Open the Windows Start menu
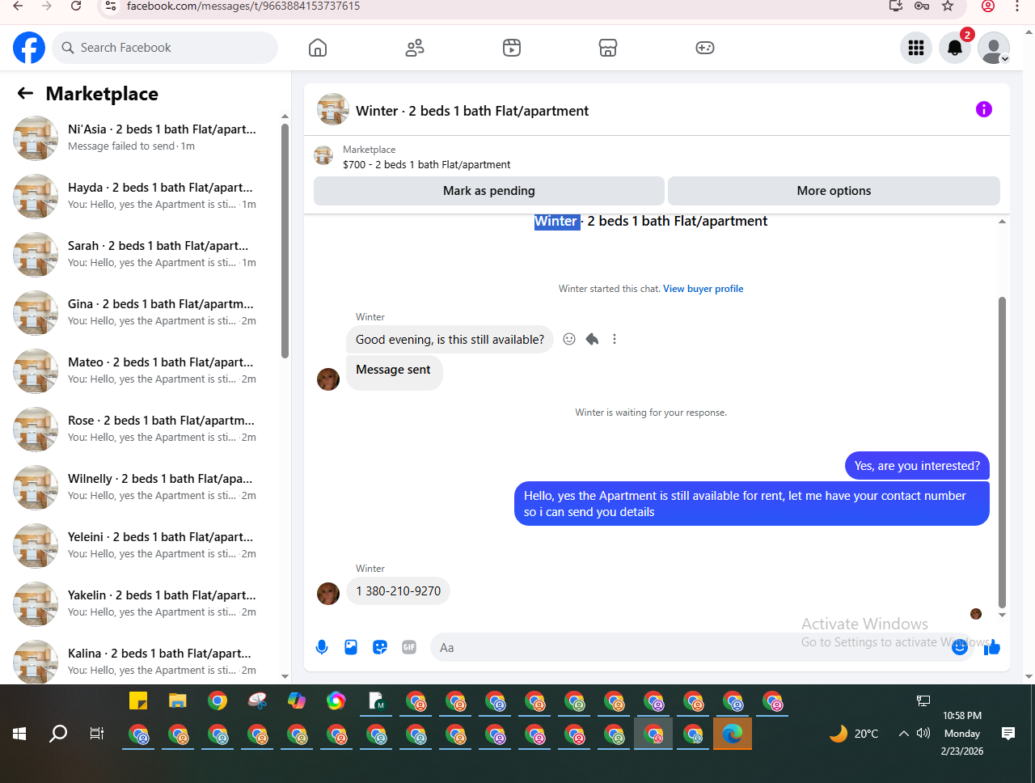 (x=19, y=734)
